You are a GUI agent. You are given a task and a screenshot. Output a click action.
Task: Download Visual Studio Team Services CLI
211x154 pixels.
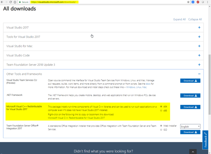coord(190,81)
